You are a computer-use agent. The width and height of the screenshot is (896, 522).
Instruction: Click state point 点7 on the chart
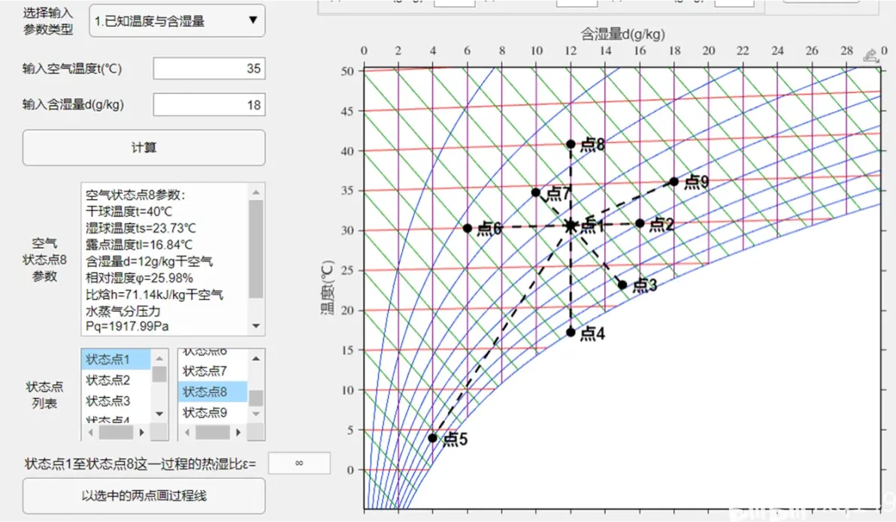535,192
